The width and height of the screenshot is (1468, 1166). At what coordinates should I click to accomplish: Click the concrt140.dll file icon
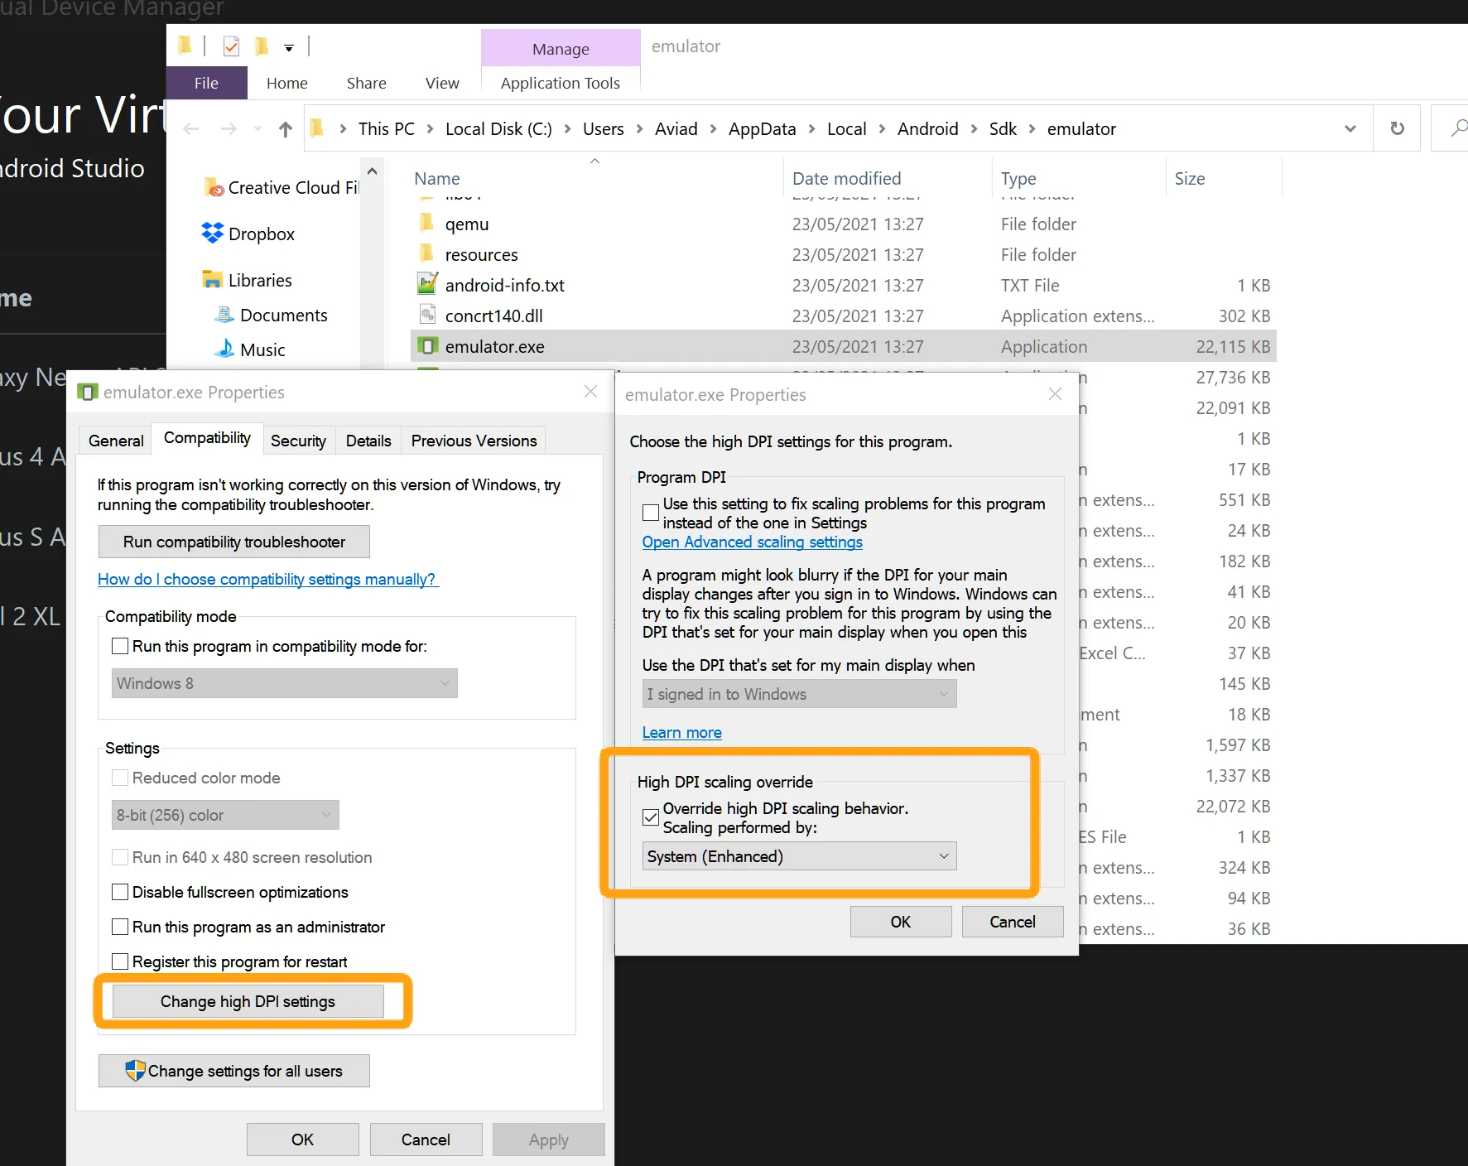(x=427, y=316)
